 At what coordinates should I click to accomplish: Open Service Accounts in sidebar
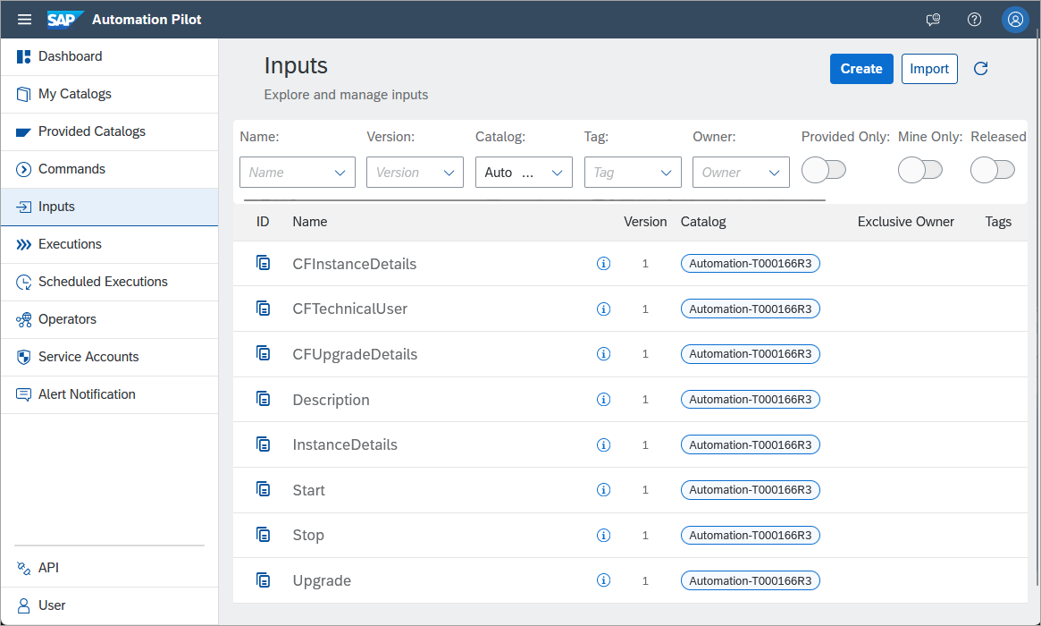coord(110,357)
